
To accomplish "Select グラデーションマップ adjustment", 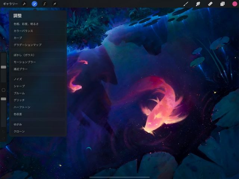I will (38, 45).
